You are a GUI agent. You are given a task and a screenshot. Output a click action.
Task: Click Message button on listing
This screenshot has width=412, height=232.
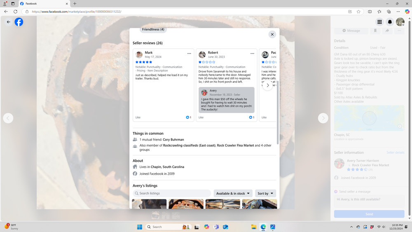tap(351, 31)
